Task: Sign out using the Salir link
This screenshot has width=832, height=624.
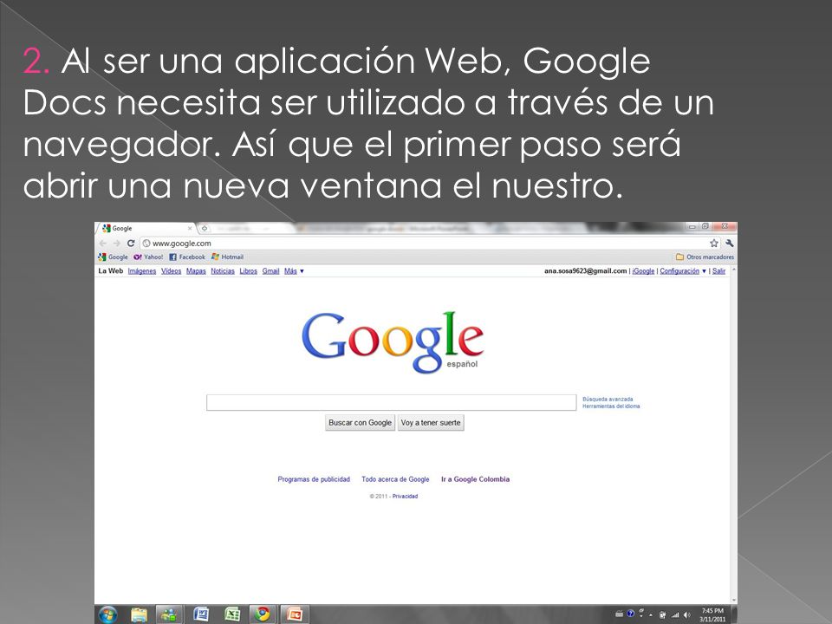Action: (718, 270)
